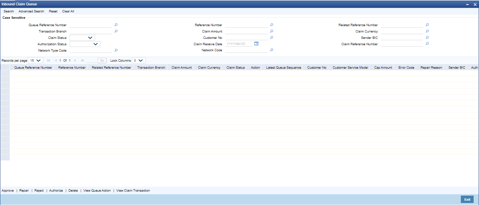Click Reset in the top menu
This screenshot has height=205, width=479.
tap(53, 11)
